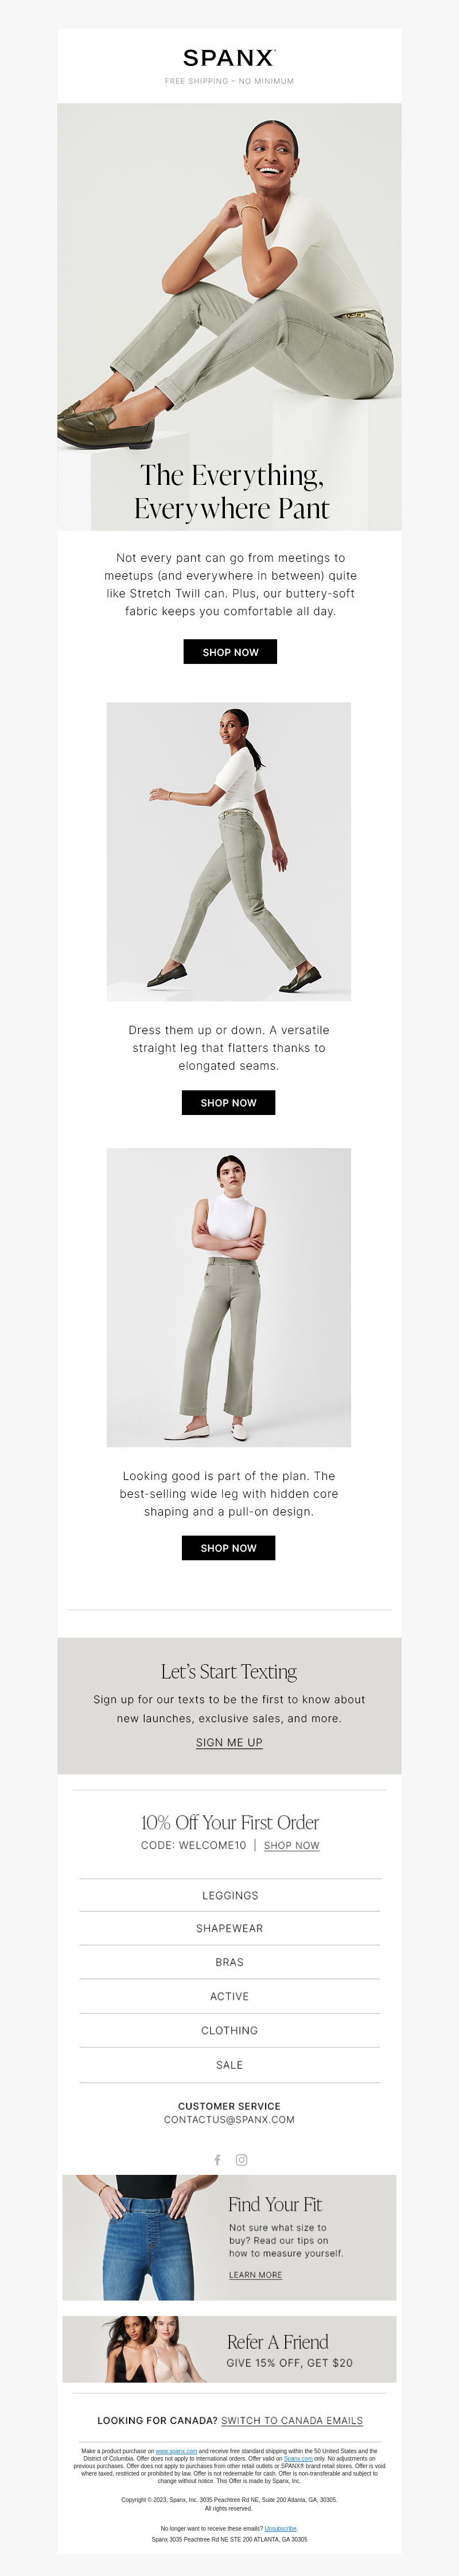Open the Sale category link
The width and height of the screenshot is (459, 2576).
(230, 2065)
